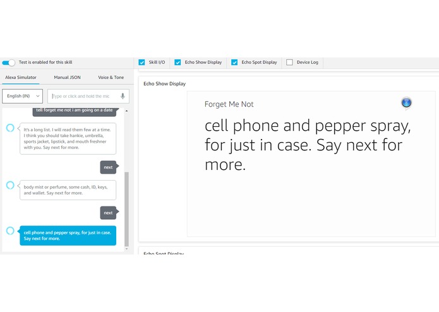Open the Manual JSON tab
The height and width of the screenshot is (312, 439).
[x=67, y=78]
